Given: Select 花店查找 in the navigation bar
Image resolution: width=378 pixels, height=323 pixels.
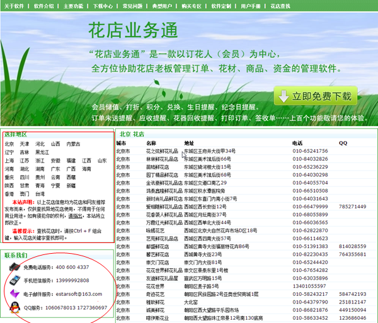Looking at the screenshot, I should click(x=280, y=6).
